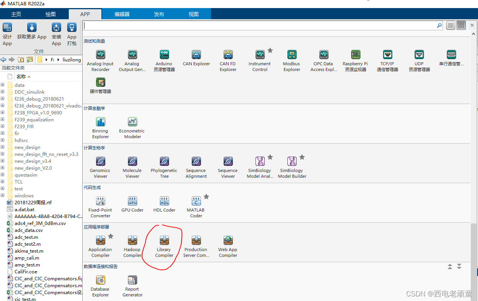Click 安装 App (Install App) button

pyautogui.click(x=56, y=35)
